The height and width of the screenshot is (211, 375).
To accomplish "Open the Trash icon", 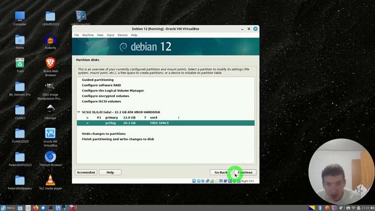I will pyautogui.click(x=20, y=65).
